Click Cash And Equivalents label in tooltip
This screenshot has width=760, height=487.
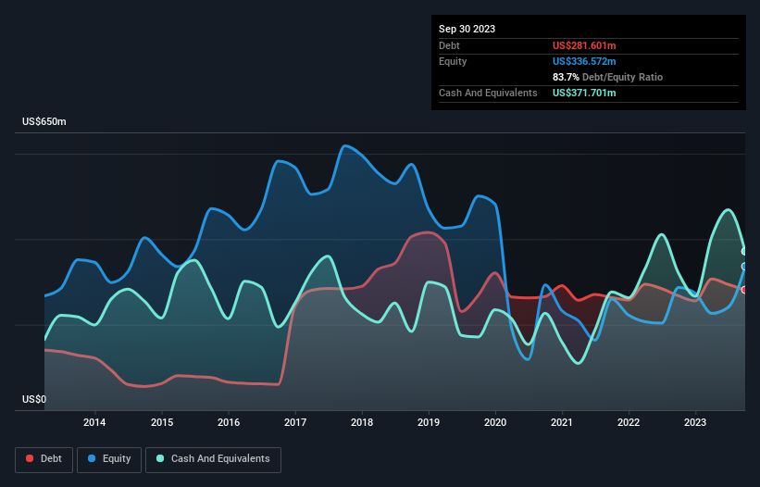pyautogui.click(x=488, y=93)
